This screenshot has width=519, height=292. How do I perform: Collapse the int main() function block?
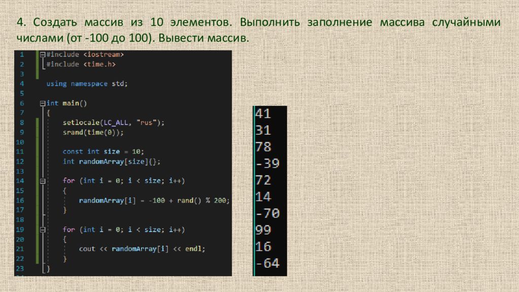click(43, 103)
